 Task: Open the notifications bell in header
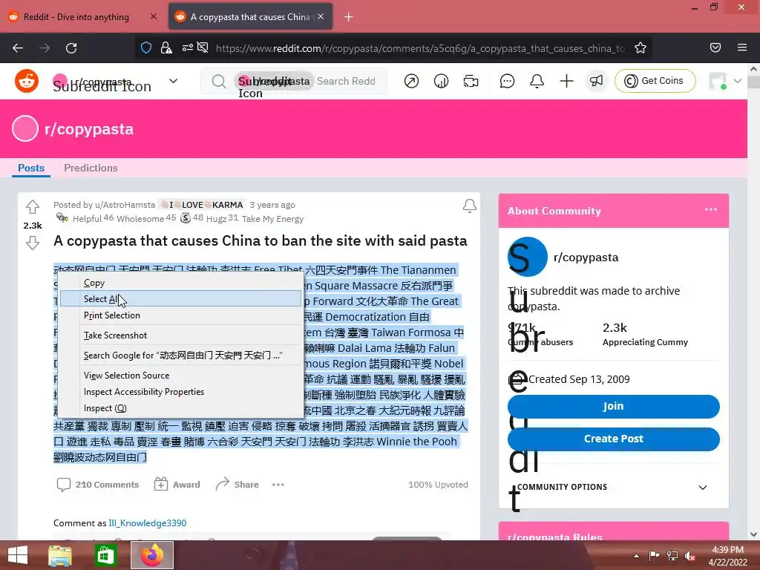(x=537, y=81)
